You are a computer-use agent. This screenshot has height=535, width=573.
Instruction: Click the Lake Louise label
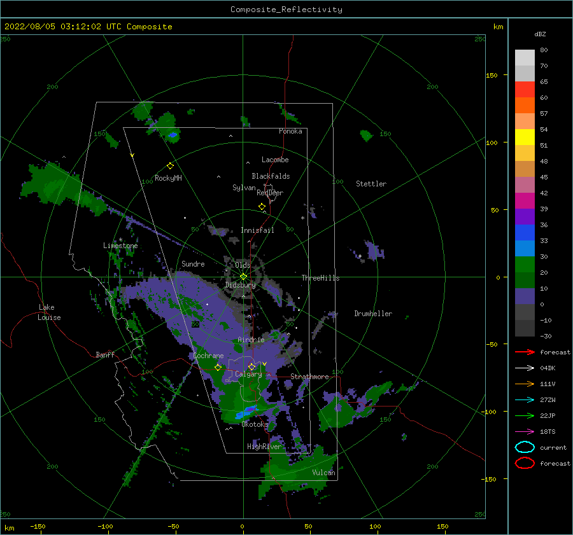pos(49,312)
